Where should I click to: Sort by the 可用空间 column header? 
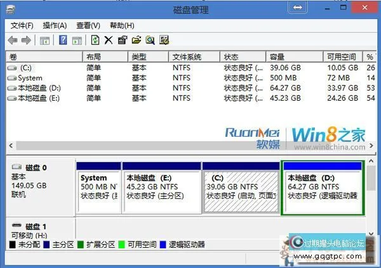pos(343,57)
